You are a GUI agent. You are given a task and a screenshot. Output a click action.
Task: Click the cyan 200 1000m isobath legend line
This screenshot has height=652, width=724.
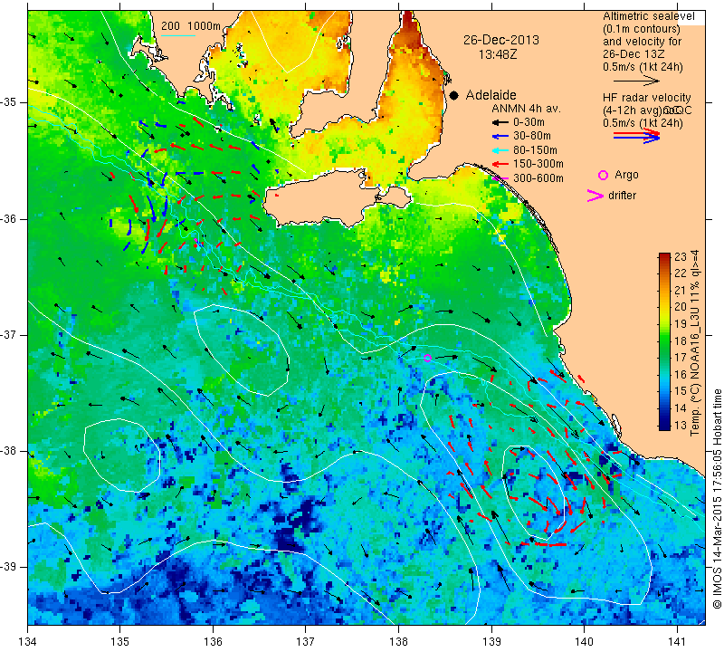coord(177,35)
